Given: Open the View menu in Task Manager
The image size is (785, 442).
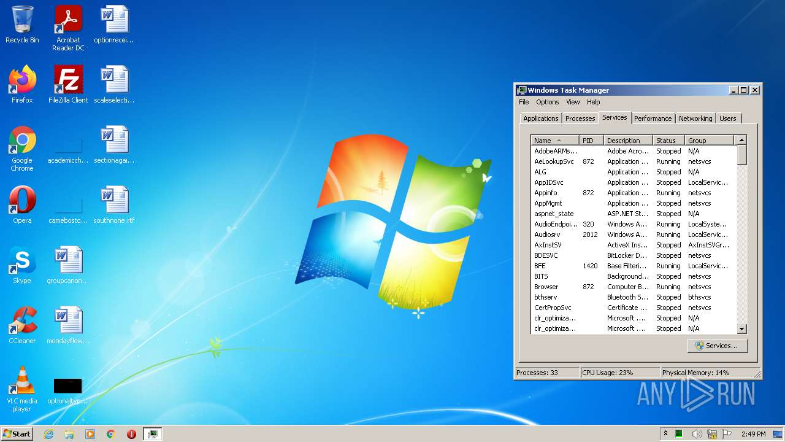Looking at the screenshot, I should [x=573, y=102].
